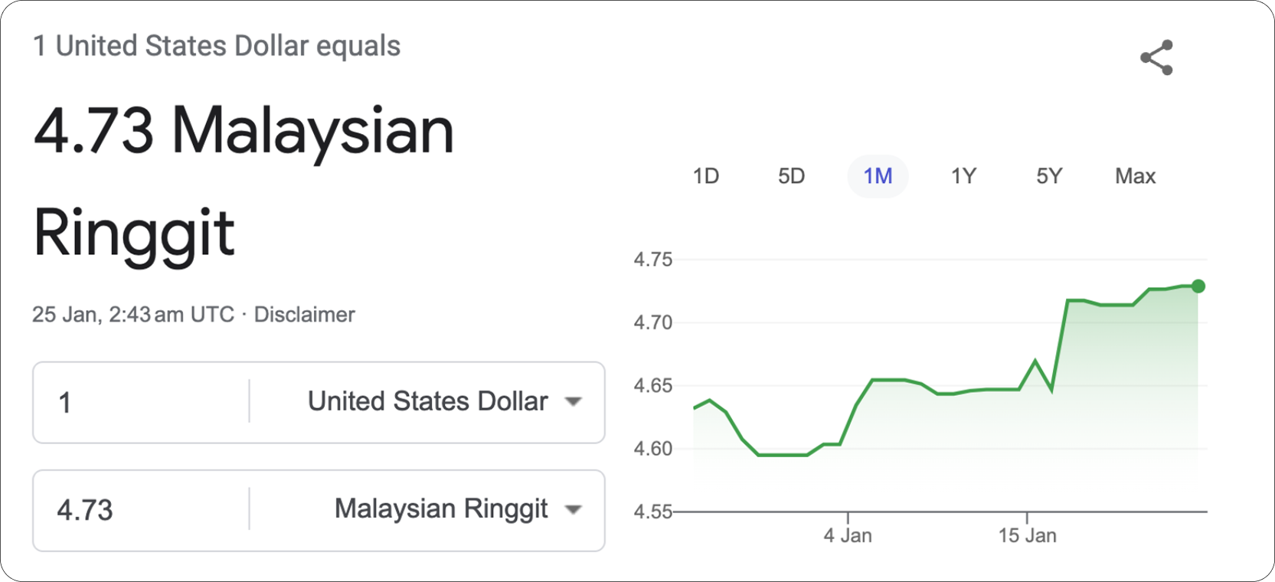The width and height of the screenshot is (1275, 582).
Task: Click the green endpoint dot on chart
Action: (1198, 286)
